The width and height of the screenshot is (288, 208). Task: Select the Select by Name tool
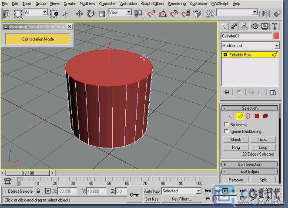[x=7, y=14]
